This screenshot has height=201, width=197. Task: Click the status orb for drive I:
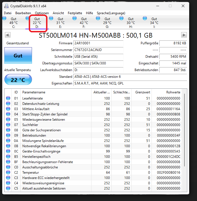coord(145,18)
